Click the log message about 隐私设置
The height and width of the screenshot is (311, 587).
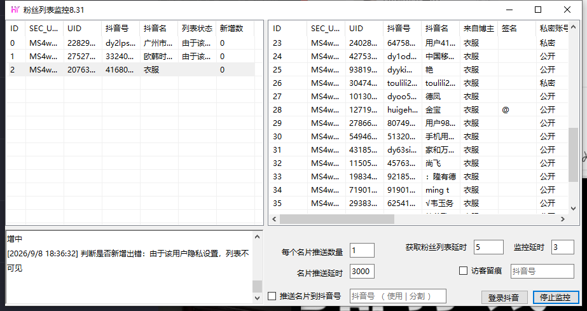128,261
